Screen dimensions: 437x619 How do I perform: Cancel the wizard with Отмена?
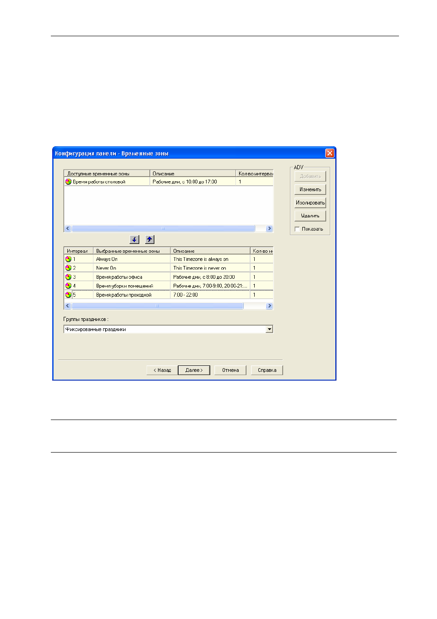pyautogui.click(x=230, y=370)
